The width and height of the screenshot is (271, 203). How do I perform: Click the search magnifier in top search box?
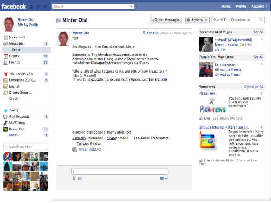click(131, 7)
